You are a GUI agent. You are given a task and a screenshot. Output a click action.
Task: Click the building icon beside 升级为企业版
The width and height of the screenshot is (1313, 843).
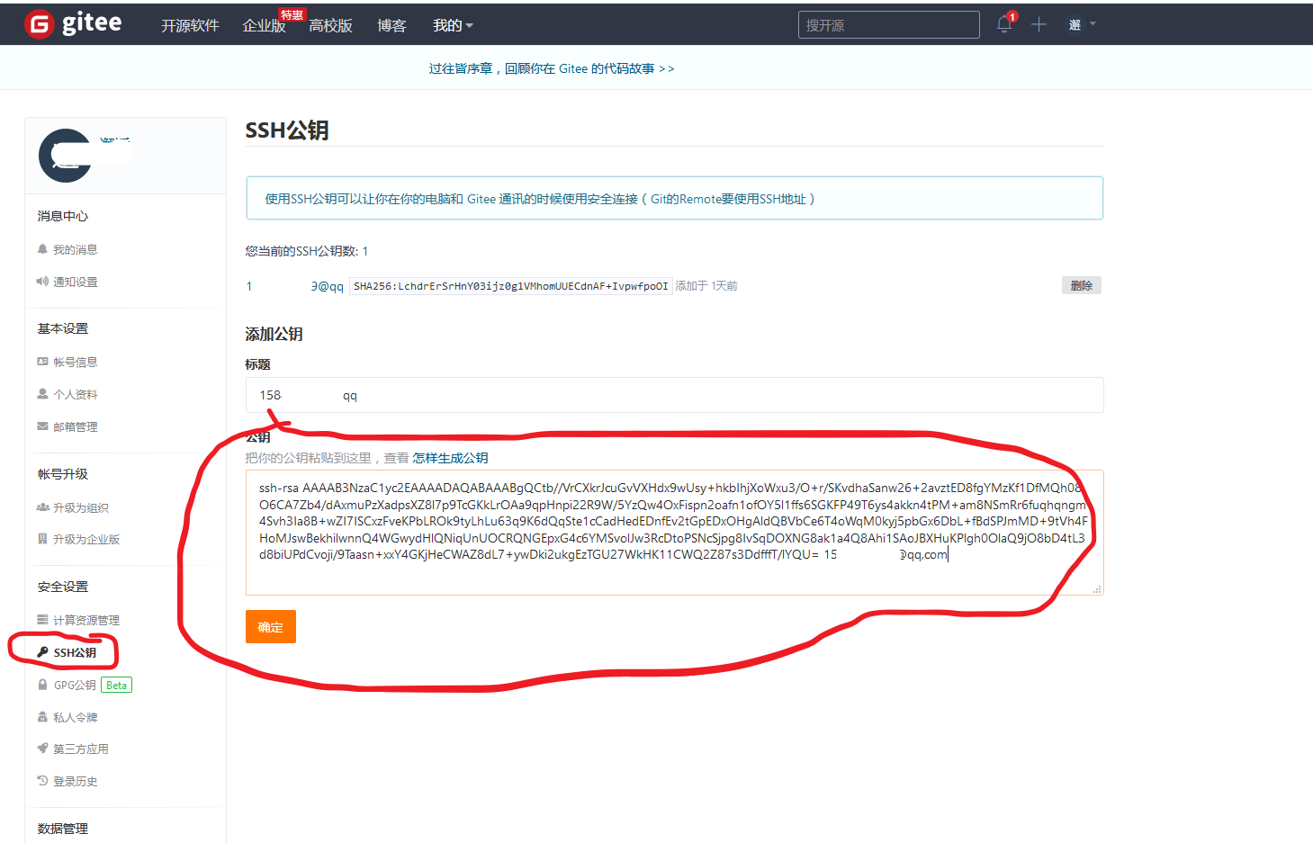pyautogui.click(x=42, y=539)
